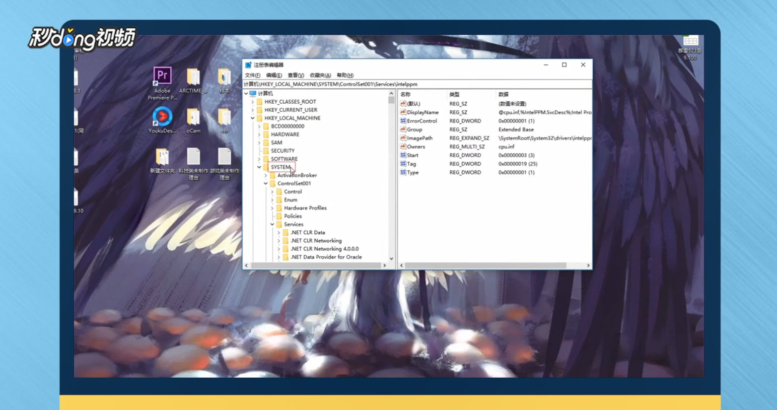Expand SAM key arrow
Viewport: 777px width, 410px height.
pos(259,143)
